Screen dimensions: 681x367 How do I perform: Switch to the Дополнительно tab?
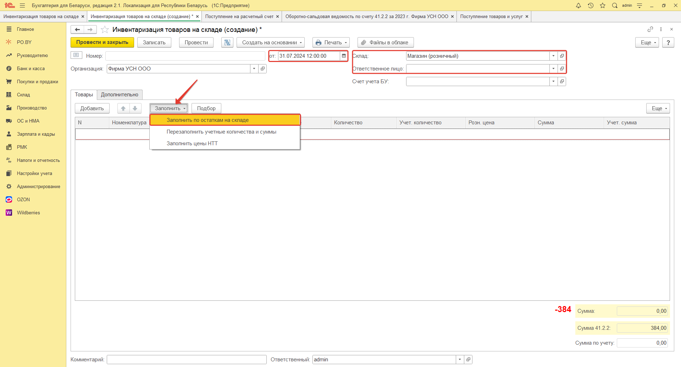coord(120,95)
